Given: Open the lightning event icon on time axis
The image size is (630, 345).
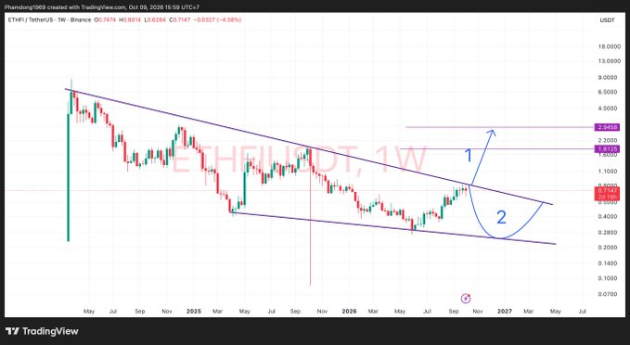Looking at the screenshot, I should click(x=465, y=299).
